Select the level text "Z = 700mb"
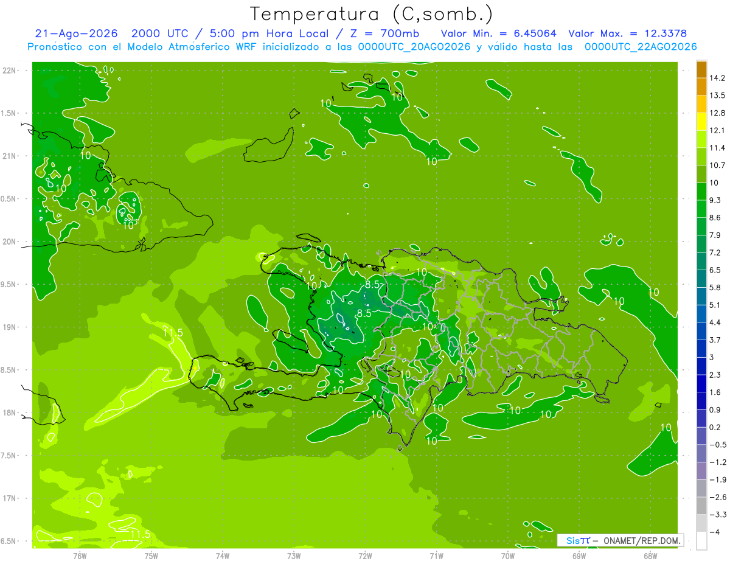Viewport: 730px width, 564px height. (386, 33)
